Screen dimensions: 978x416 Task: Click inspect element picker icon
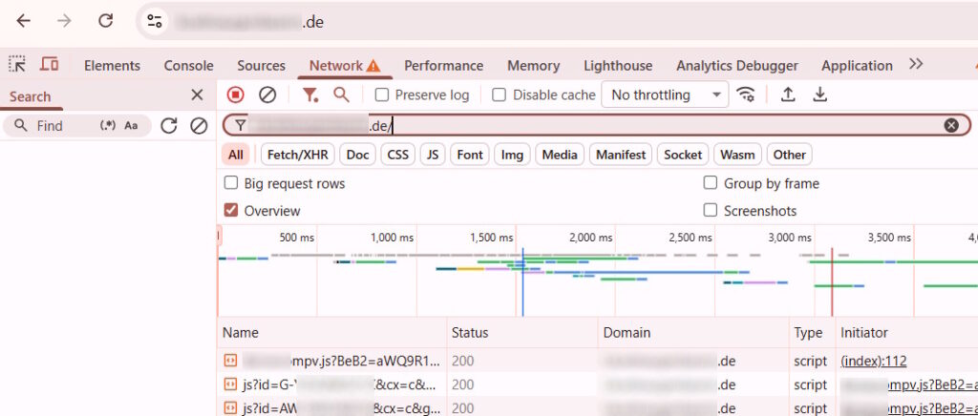coord(17,65)
